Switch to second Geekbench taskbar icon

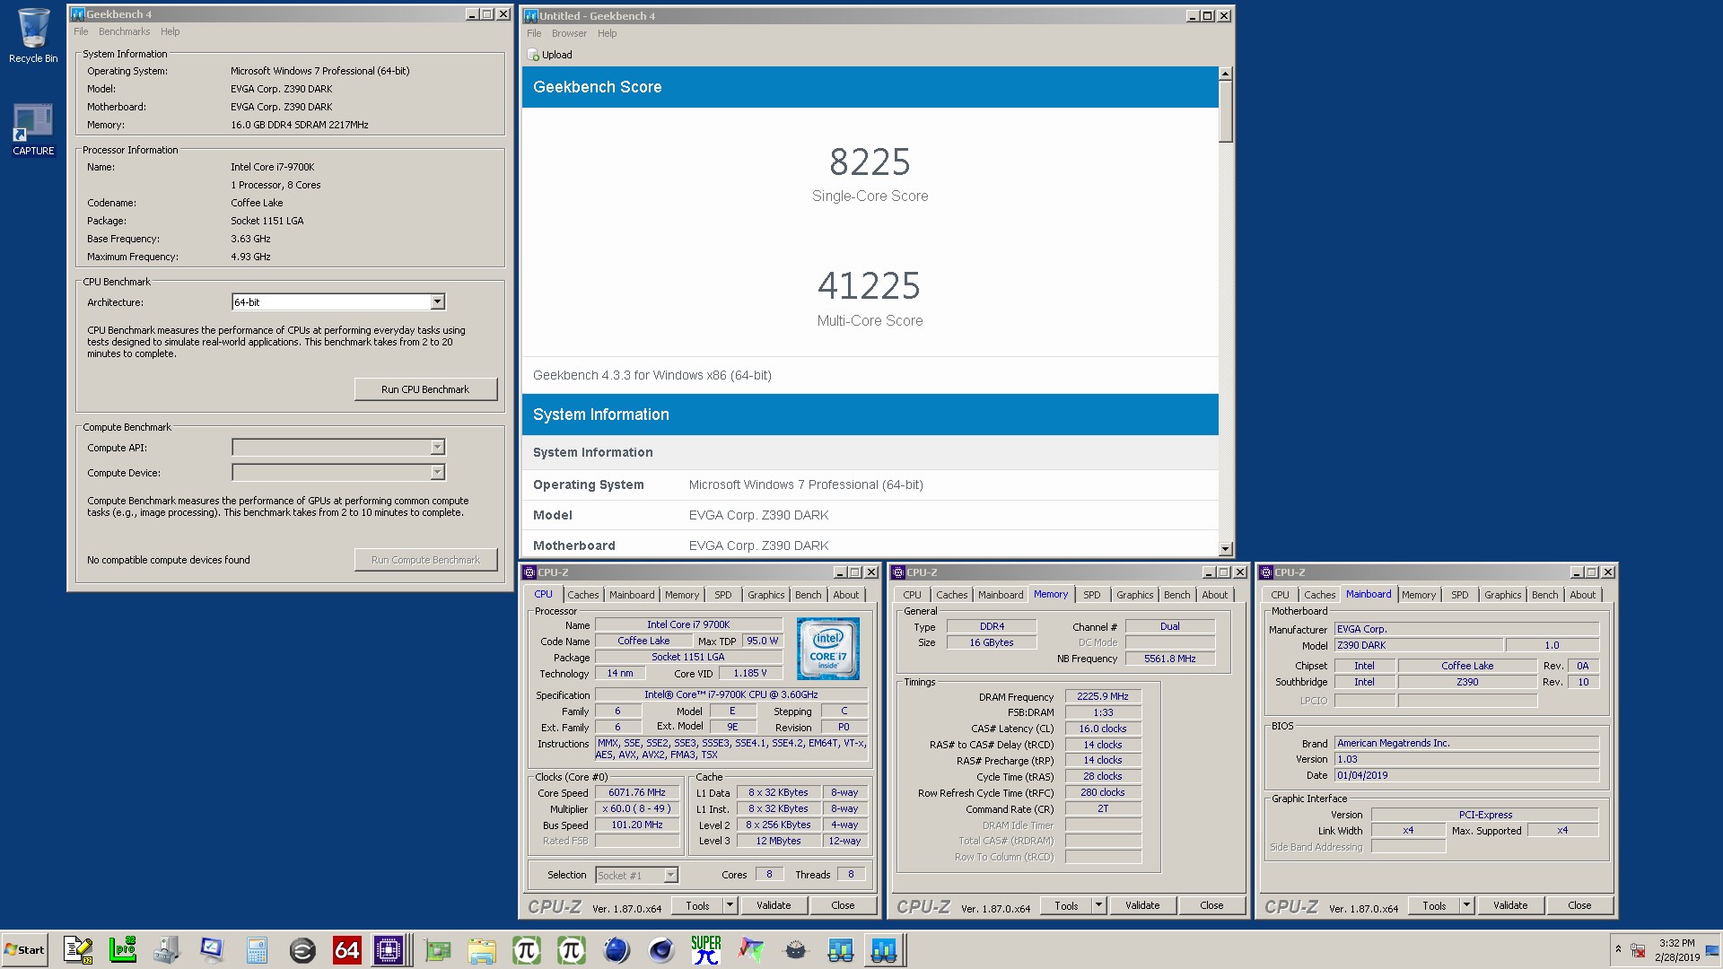tap(884, 950)
